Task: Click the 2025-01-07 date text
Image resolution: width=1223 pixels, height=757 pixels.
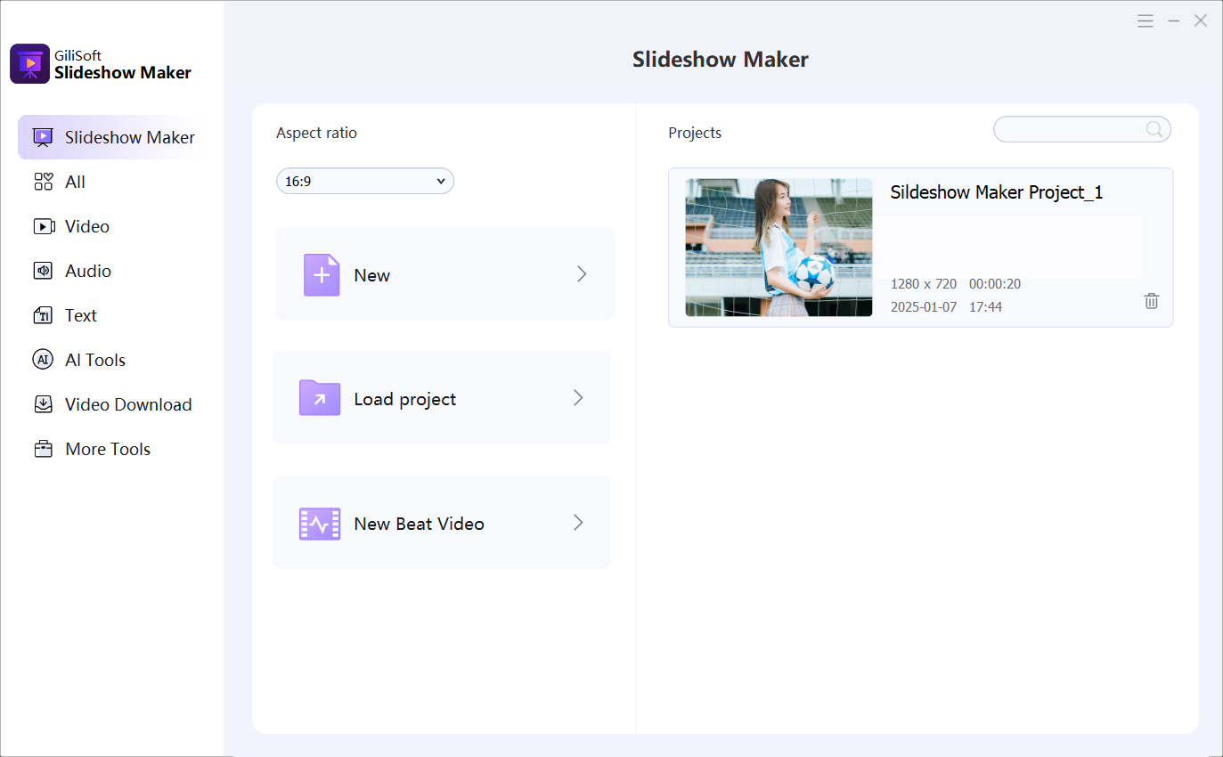Action: point(924,307)
